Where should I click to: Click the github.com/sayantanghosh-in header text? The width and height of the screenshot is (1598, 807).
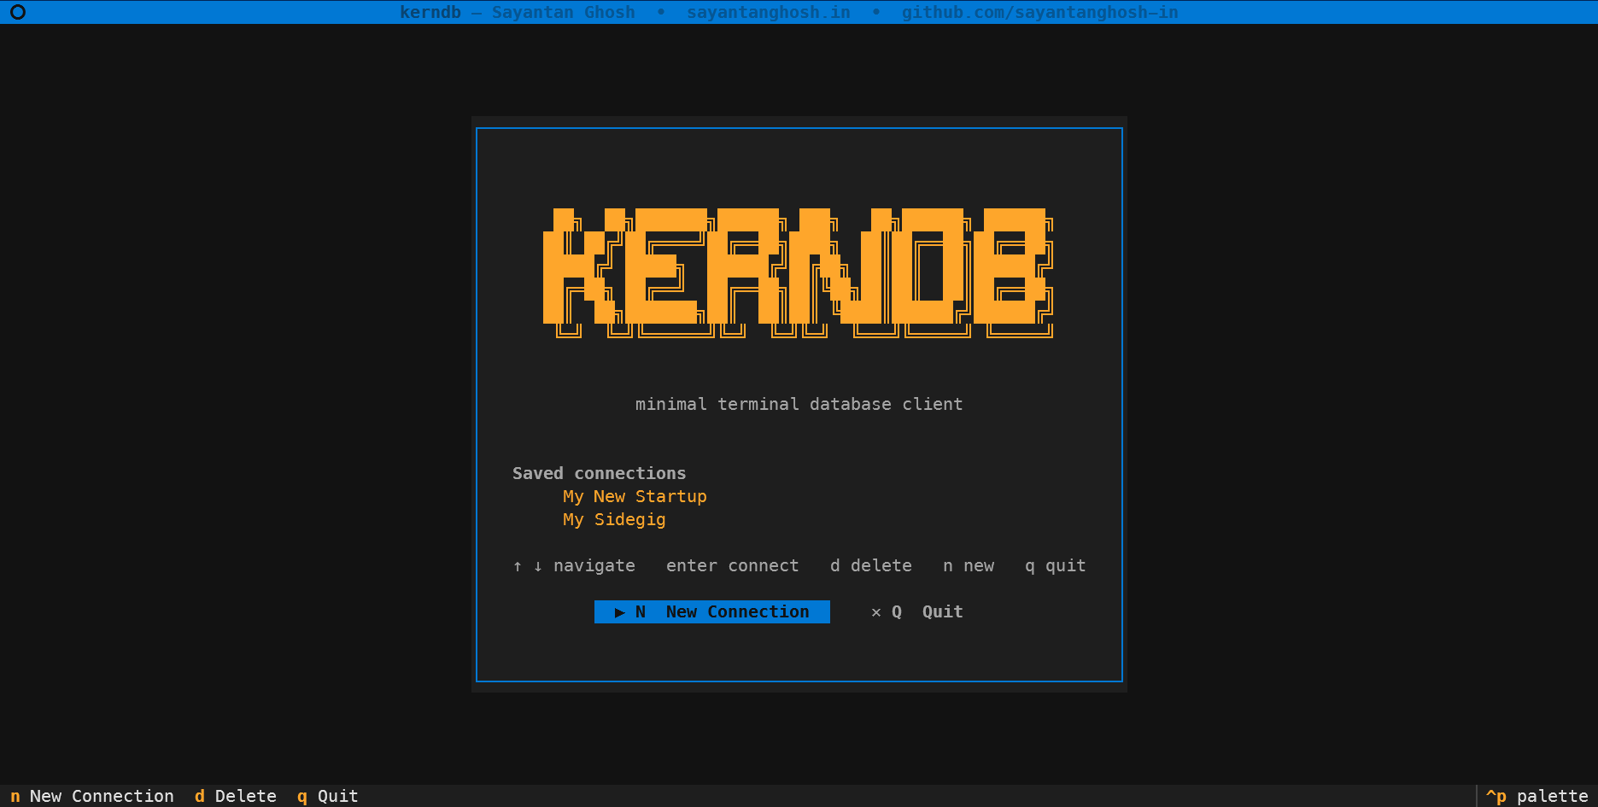[1040, 12]
